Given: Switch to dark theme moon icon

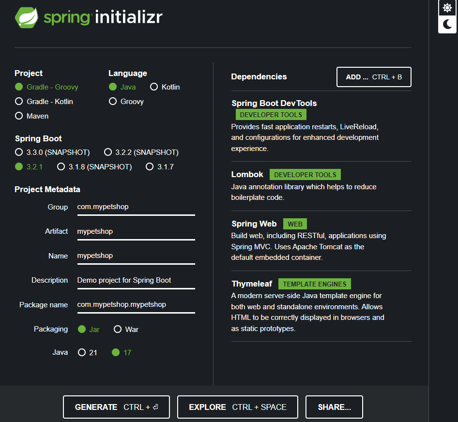Looking at the screenshot, I should (447, 24).
